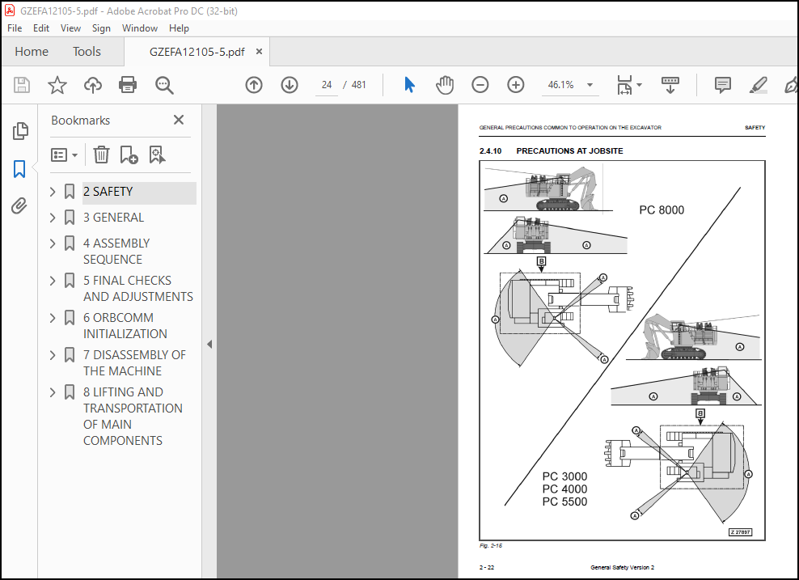
Task: Select 5 FINAL CHECKS AND ADJUSTMENTS bookmark
Action: [138, 289]
